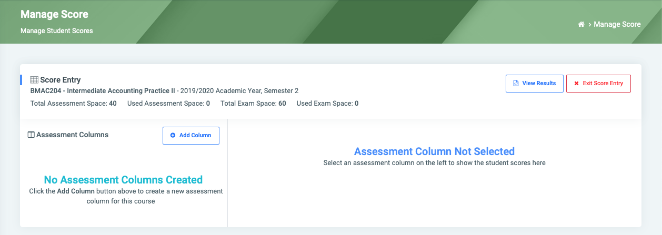Click the Score Entry heading

(61, 80)
